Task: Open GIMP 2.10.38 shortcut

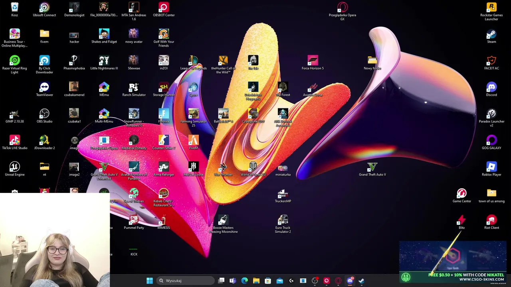Action: [14, 116]
